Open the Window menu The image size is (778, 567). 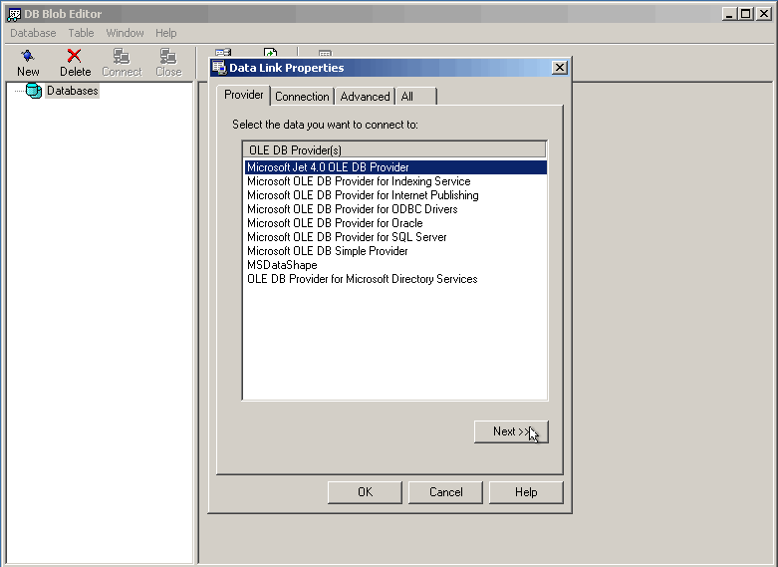(x=125, y=33)
